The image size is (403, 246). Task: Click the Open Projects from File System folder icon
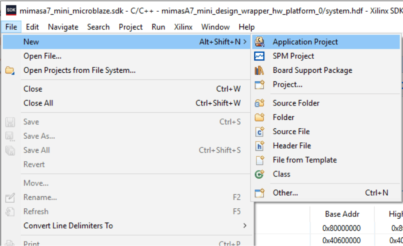(10, 70)
